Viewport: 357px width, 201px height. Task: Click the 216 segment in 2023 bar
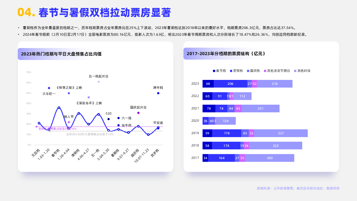coord(275,84)
